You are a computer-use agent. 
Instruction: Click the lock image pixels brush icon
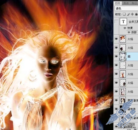point(128,14)
